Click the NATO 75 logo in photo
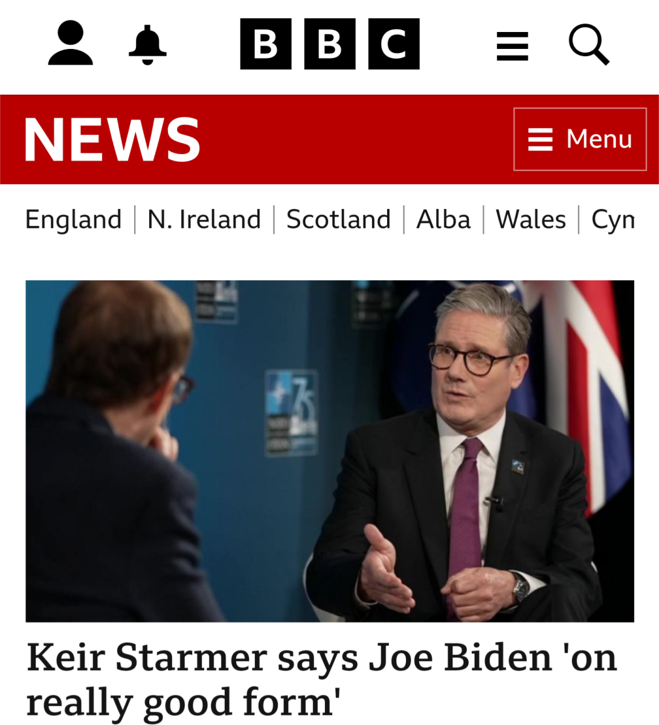Screen dimensions: 659x725 pos(292,412)
